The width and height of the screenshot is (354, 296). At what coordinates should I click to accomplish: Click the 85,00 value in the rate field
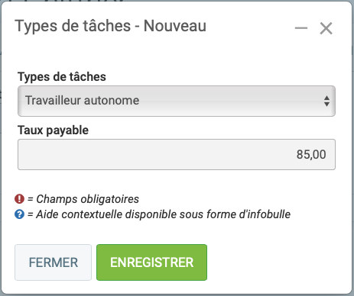311,154
